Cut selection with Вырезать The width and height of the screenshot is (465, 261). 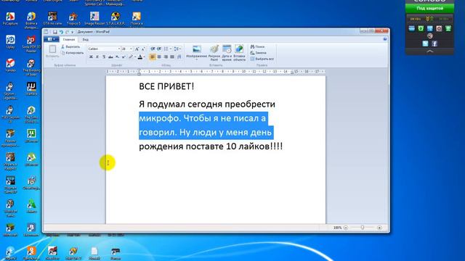tap(70, 46)
